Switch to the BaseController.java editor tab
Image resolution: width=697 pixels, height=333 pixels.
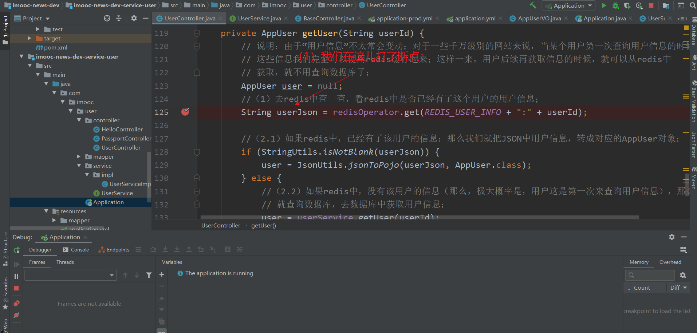[328, 18]
